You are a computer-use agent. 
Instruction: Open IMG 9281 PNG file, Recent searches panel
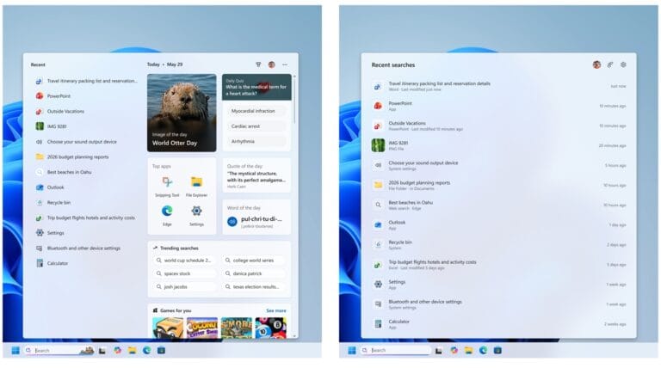pyautogui.click(x=498, y=145)
